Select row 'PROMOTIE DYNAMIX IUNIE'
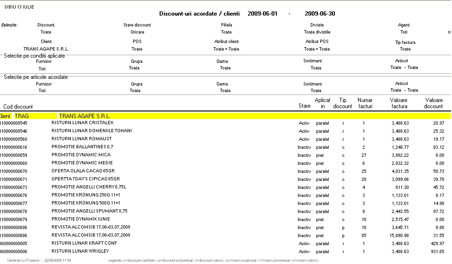Screen dimensions: 452x264 click(x=225, y=220)
